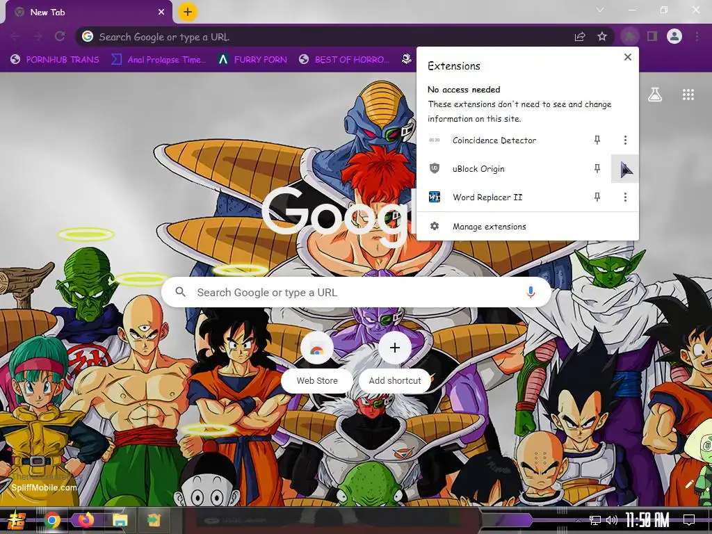Open more options for uBlock Origin
Image resolution: width=712 pixels, height=534 pixels.
pyautogui.click(x=625, y=169)
